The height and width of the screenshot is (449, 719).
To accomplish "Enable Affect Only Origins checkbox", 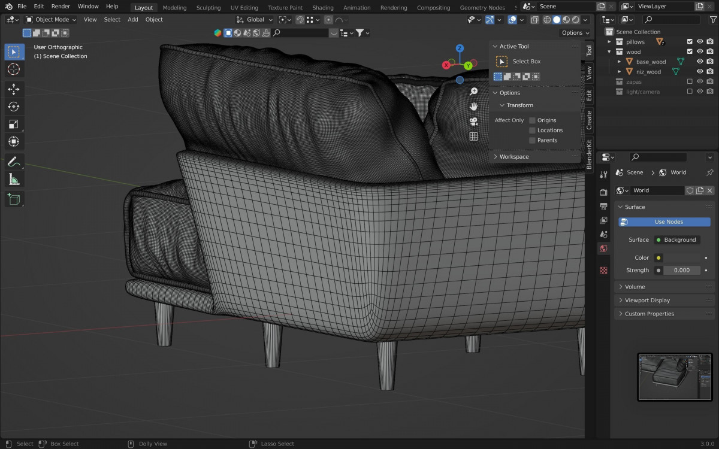I will pos(532,120).
